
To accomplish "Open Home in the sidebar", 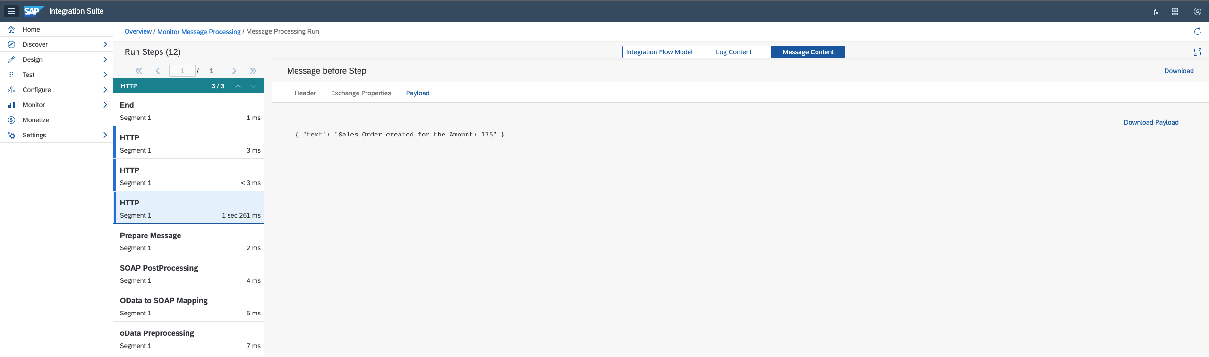I will (x=57, y=29).
